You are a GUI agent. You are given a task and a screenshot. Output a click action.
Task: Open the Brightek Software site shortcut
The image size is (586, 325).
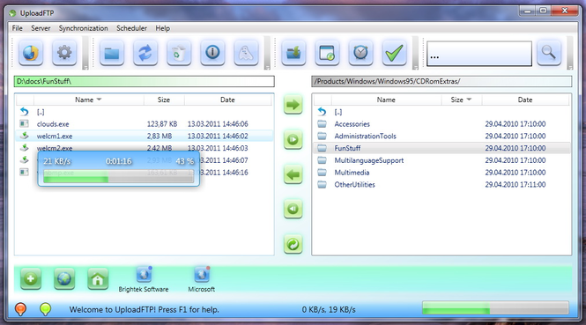144,279
